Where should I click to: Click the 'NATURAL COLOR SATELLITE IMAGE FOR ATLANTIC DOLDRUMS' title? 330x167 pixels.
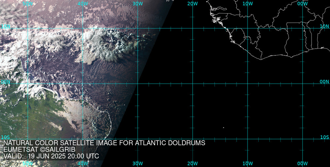coord(104,143)
